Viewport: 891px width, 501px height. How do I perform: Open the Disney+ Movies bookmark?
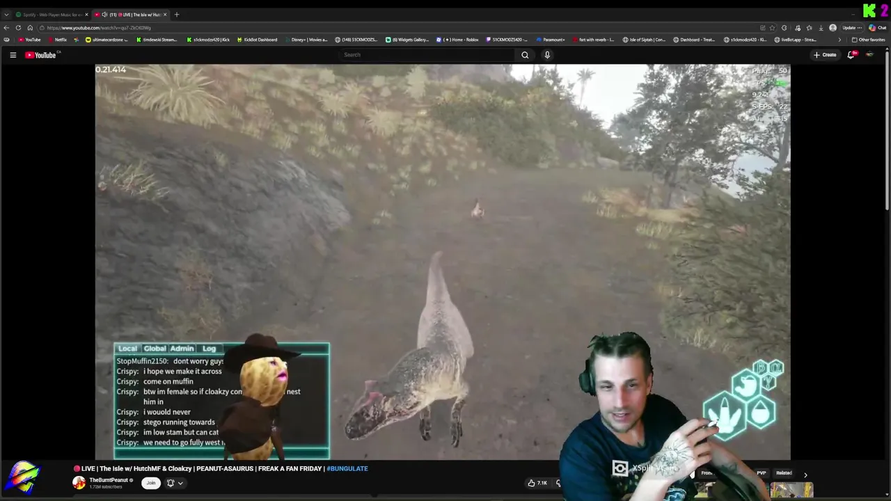pyautogui.click(x=306, y=40)
